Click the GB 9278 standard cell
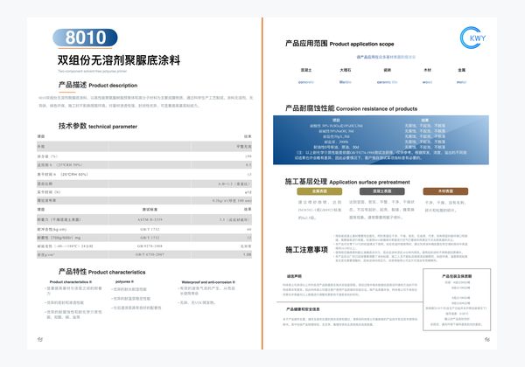 click(150, 246)
